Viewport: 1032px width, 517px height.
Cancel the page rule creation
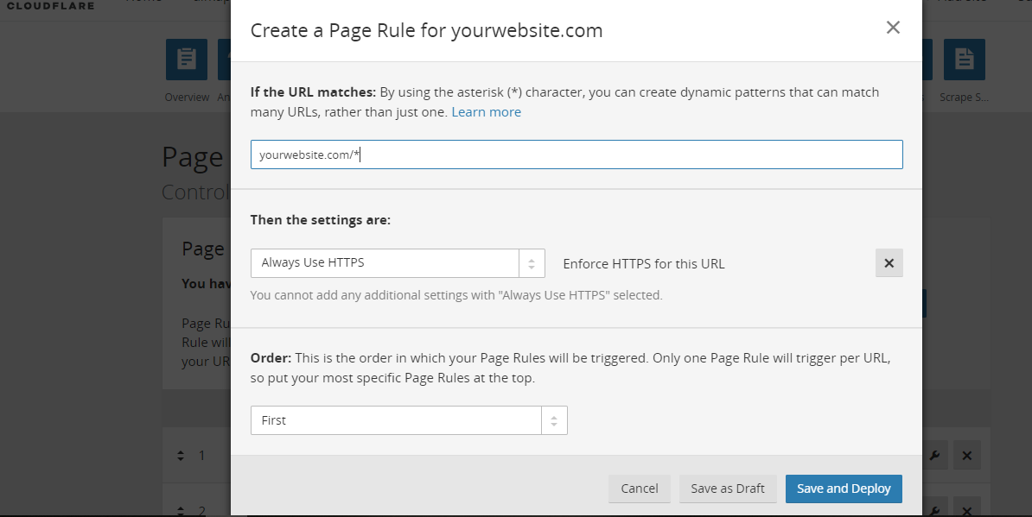click(x=639, y=489)
